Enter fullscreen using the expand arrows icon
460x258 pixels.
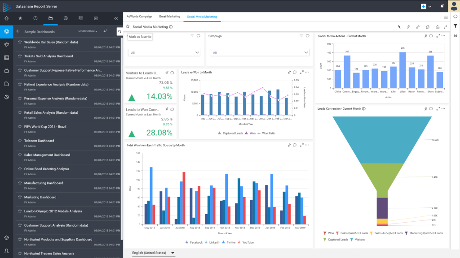pyautogui.click(x=446, y=27)
